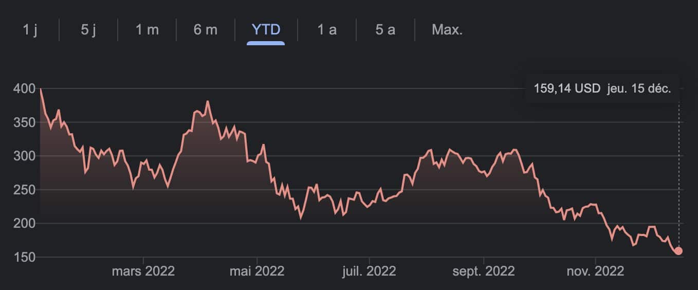The width and height of the screenshot is (698, 290).
Task: Click the YTD tab
Action: (x=266, y=30)
